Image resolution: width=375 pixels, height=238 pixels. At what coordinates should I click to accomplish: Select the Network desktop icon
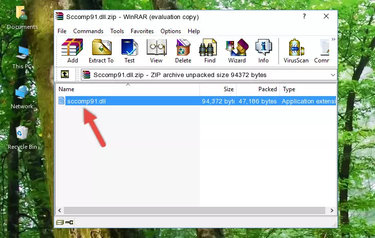pos(22,98)
